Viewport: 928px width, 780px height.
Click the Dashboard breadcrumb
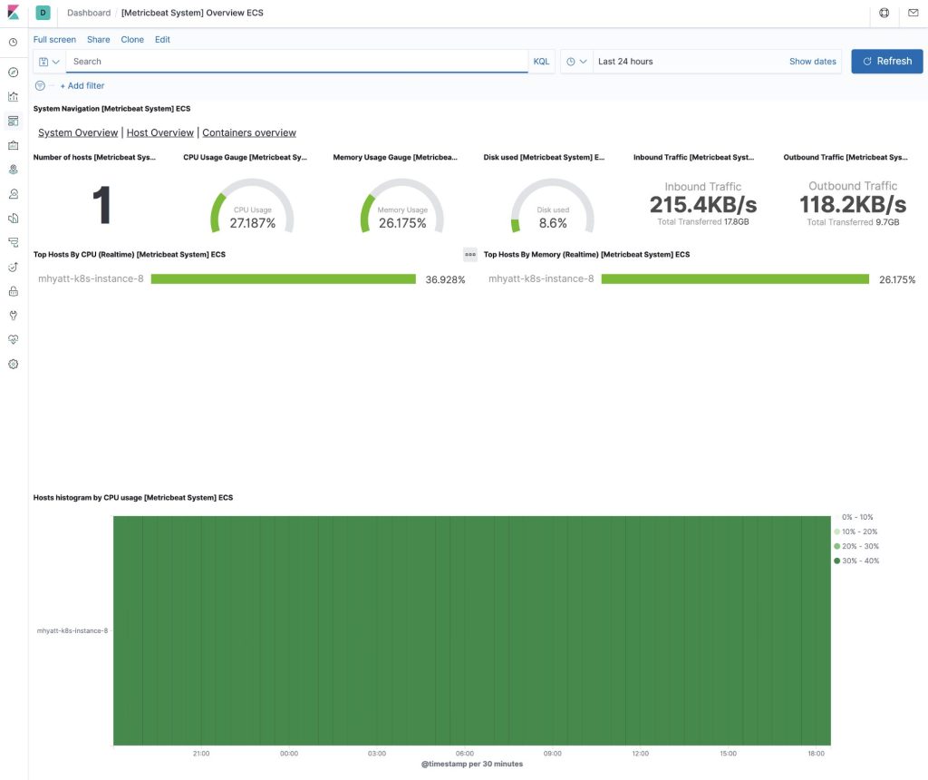click(x=89, y=13)
